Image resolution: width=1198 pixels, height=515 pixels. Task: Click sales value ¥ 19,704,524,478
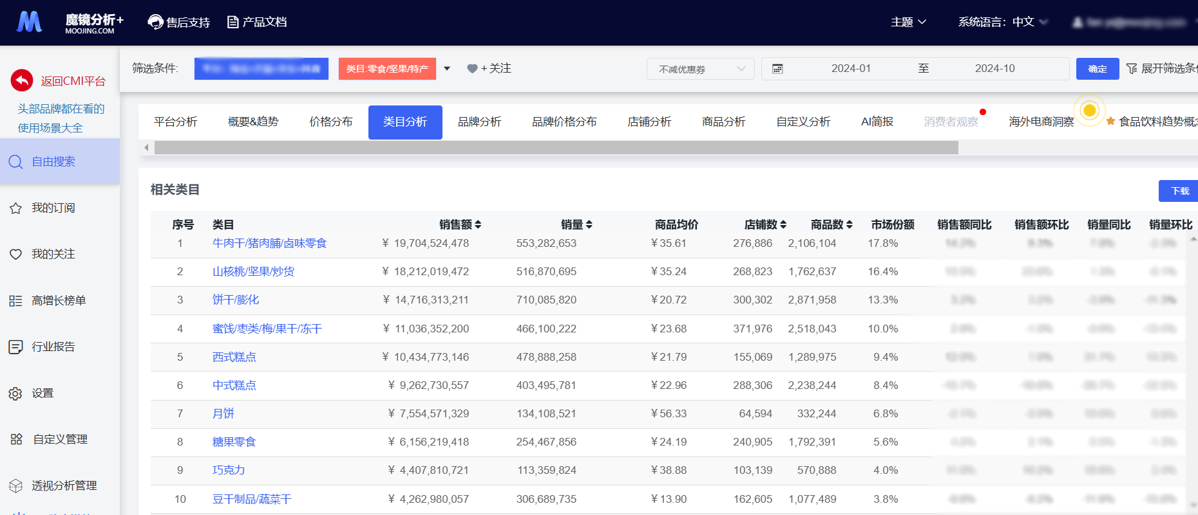point(425,243)
